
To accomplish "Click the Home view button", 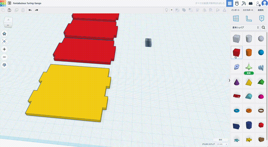I will (4, 34).
